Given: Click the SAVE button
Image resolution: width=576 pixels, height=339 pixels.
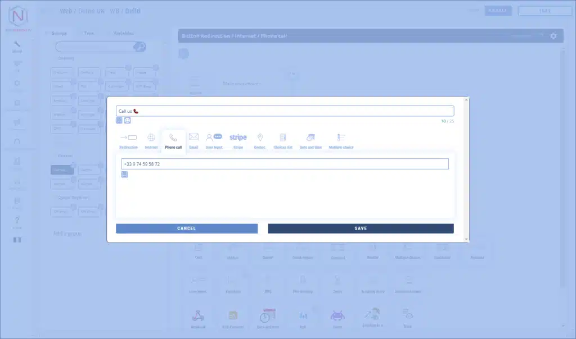Looking at the screenshot, I should [361, 228].
